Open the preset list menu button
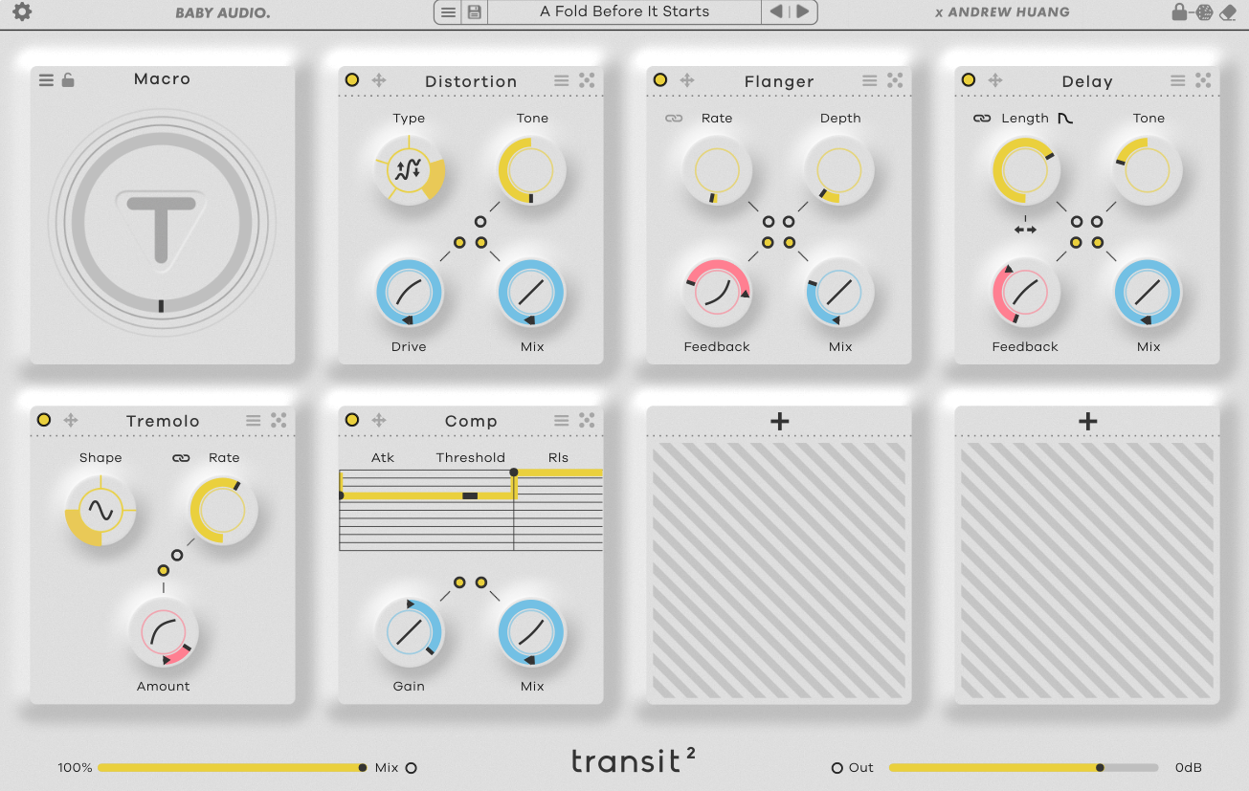Screen dimensions: 1249x791 point(447,12)
